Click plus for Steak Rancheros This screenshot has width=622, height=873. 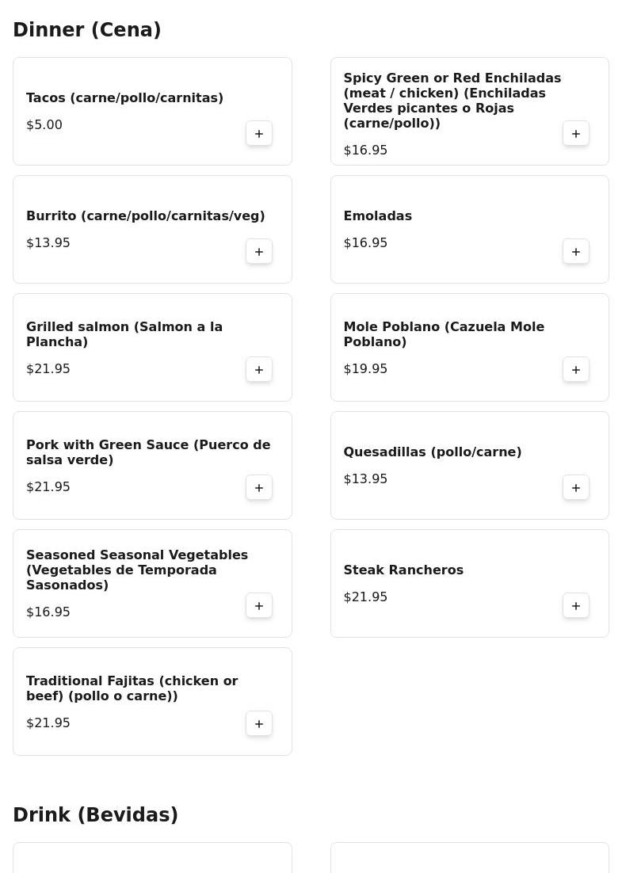click(x=576, y=605)
